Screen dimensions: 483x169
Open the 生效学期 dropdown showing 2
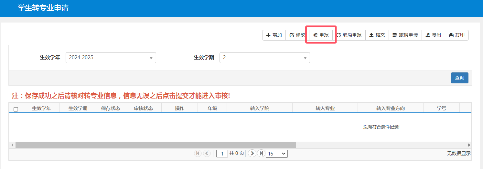coord(264,58)
